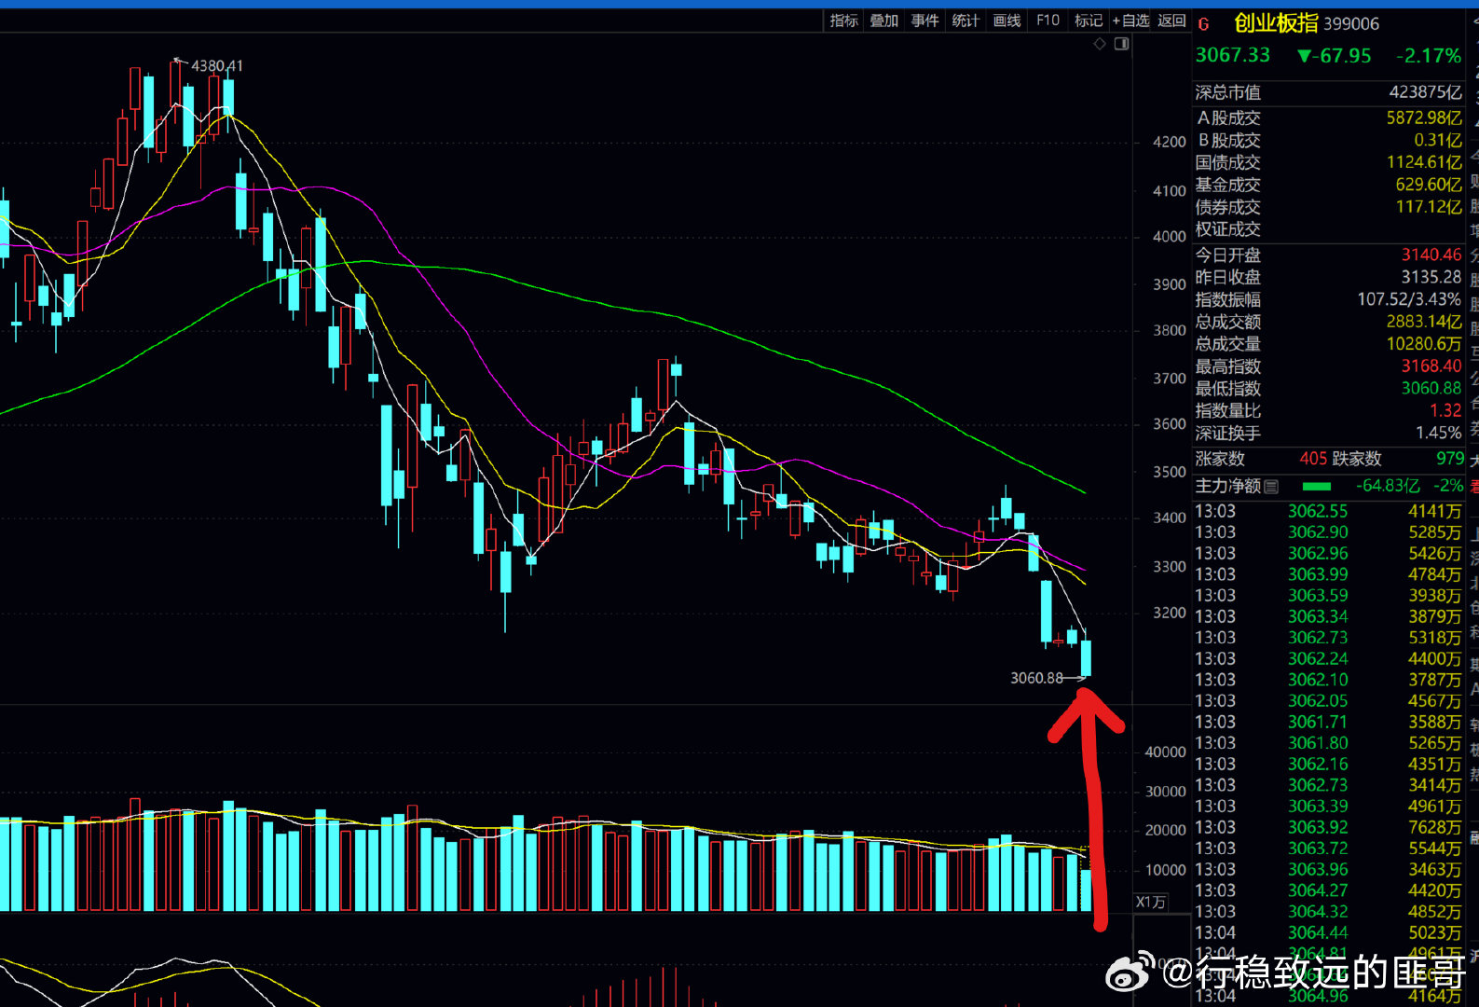Click the percent change -2.17%
Viewport: 1479px width, 1007px height.
[1429, 56]
